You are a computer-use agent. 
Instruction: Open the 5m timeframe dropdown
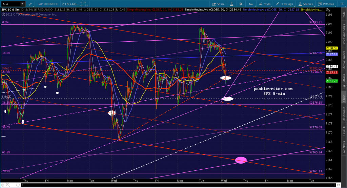(x=251, y=4)
